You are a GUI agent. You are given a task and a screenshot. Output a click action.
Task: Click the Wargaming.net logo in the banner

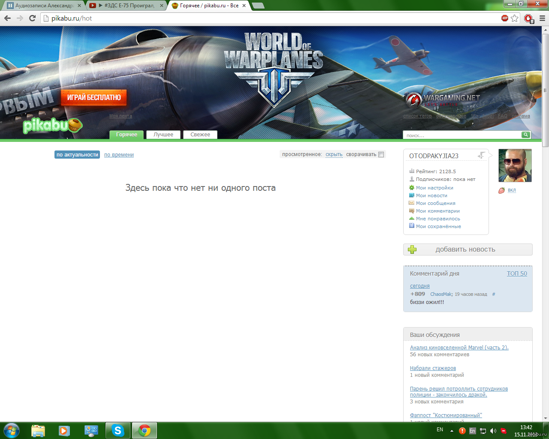tap(443, 99)
